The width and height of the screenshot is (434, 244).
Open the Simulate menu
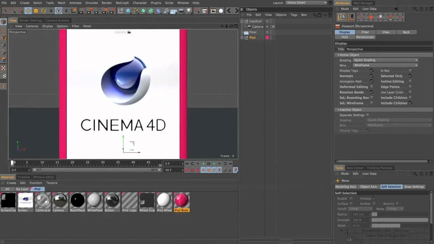pyautogui.click(x=92, y=3)
